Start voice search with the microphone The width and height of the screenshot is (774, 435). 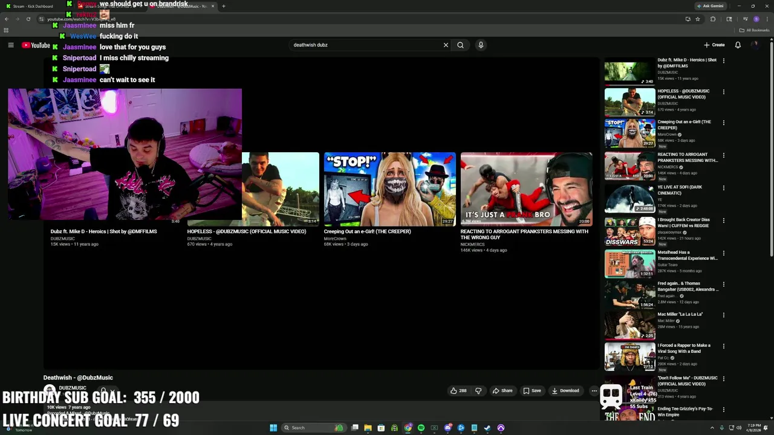(x=481, y=45)
